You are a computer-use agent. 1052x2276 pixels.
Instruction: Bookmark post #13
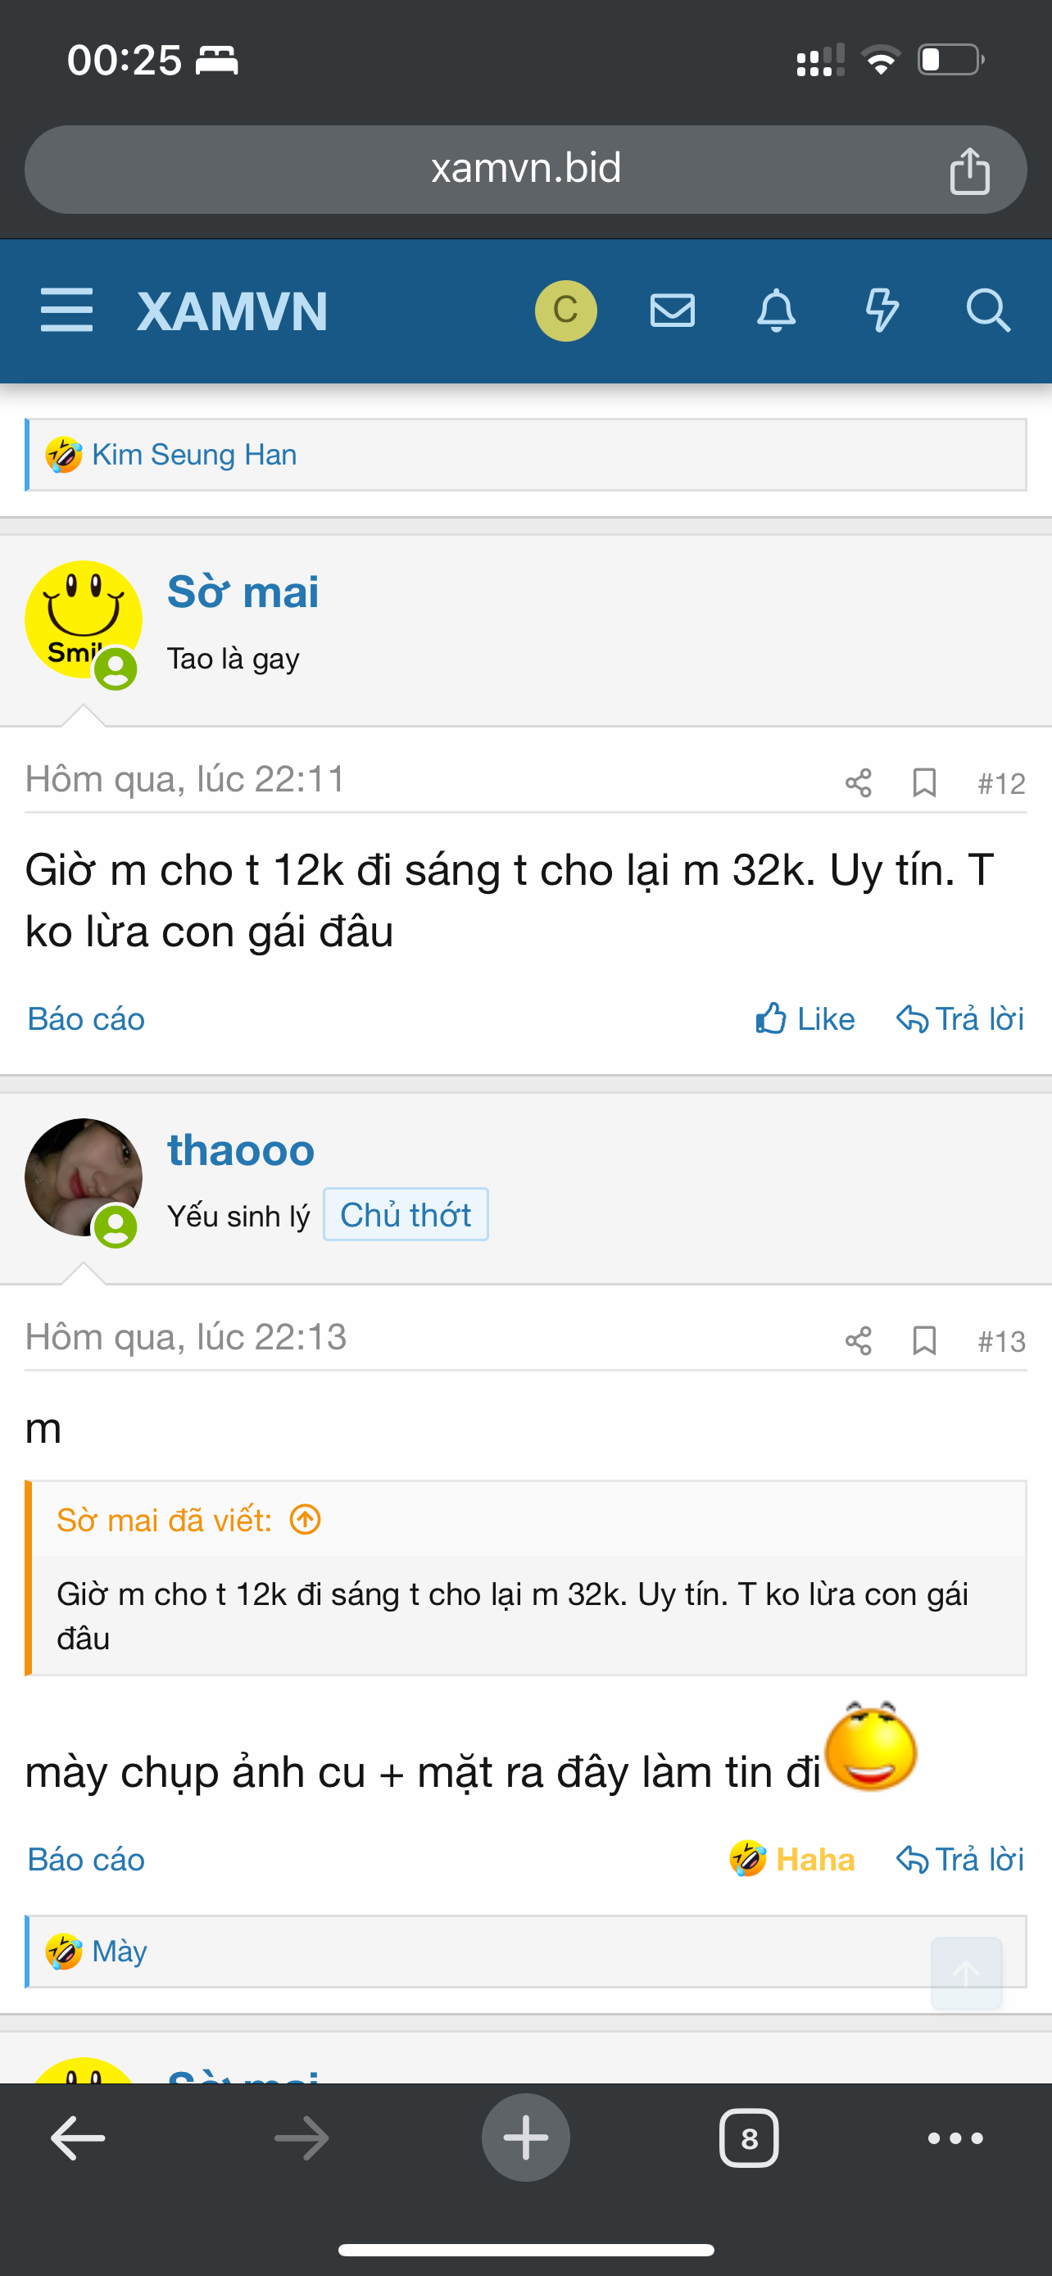pyautogui.click(x=924, y=1340)
